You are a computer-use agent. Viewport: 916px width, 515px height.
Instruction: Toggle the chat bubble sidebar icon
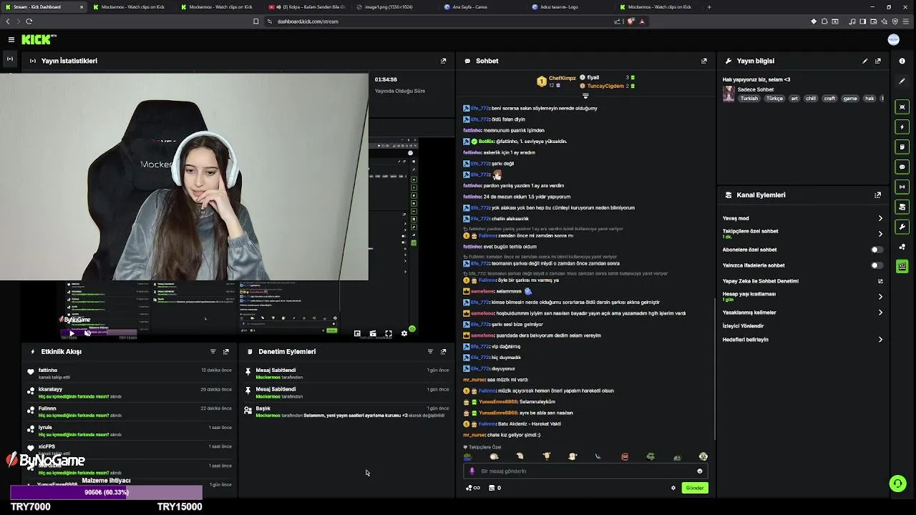click(902, 167)
